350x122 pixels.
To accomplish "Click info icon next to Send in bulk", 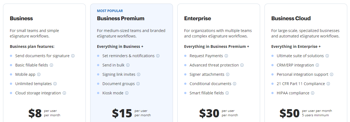I will (x=128, y=65).
